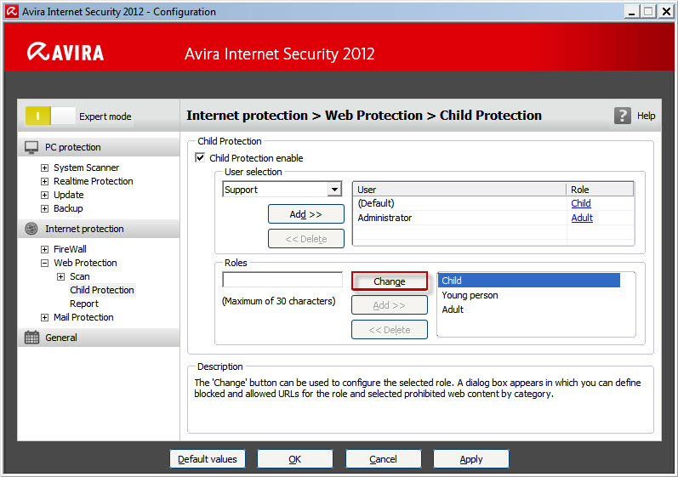Image resolution: width=678 pixels, height=477 pixels.
Task: Select Adult in roles list
Action: (529, 309)
